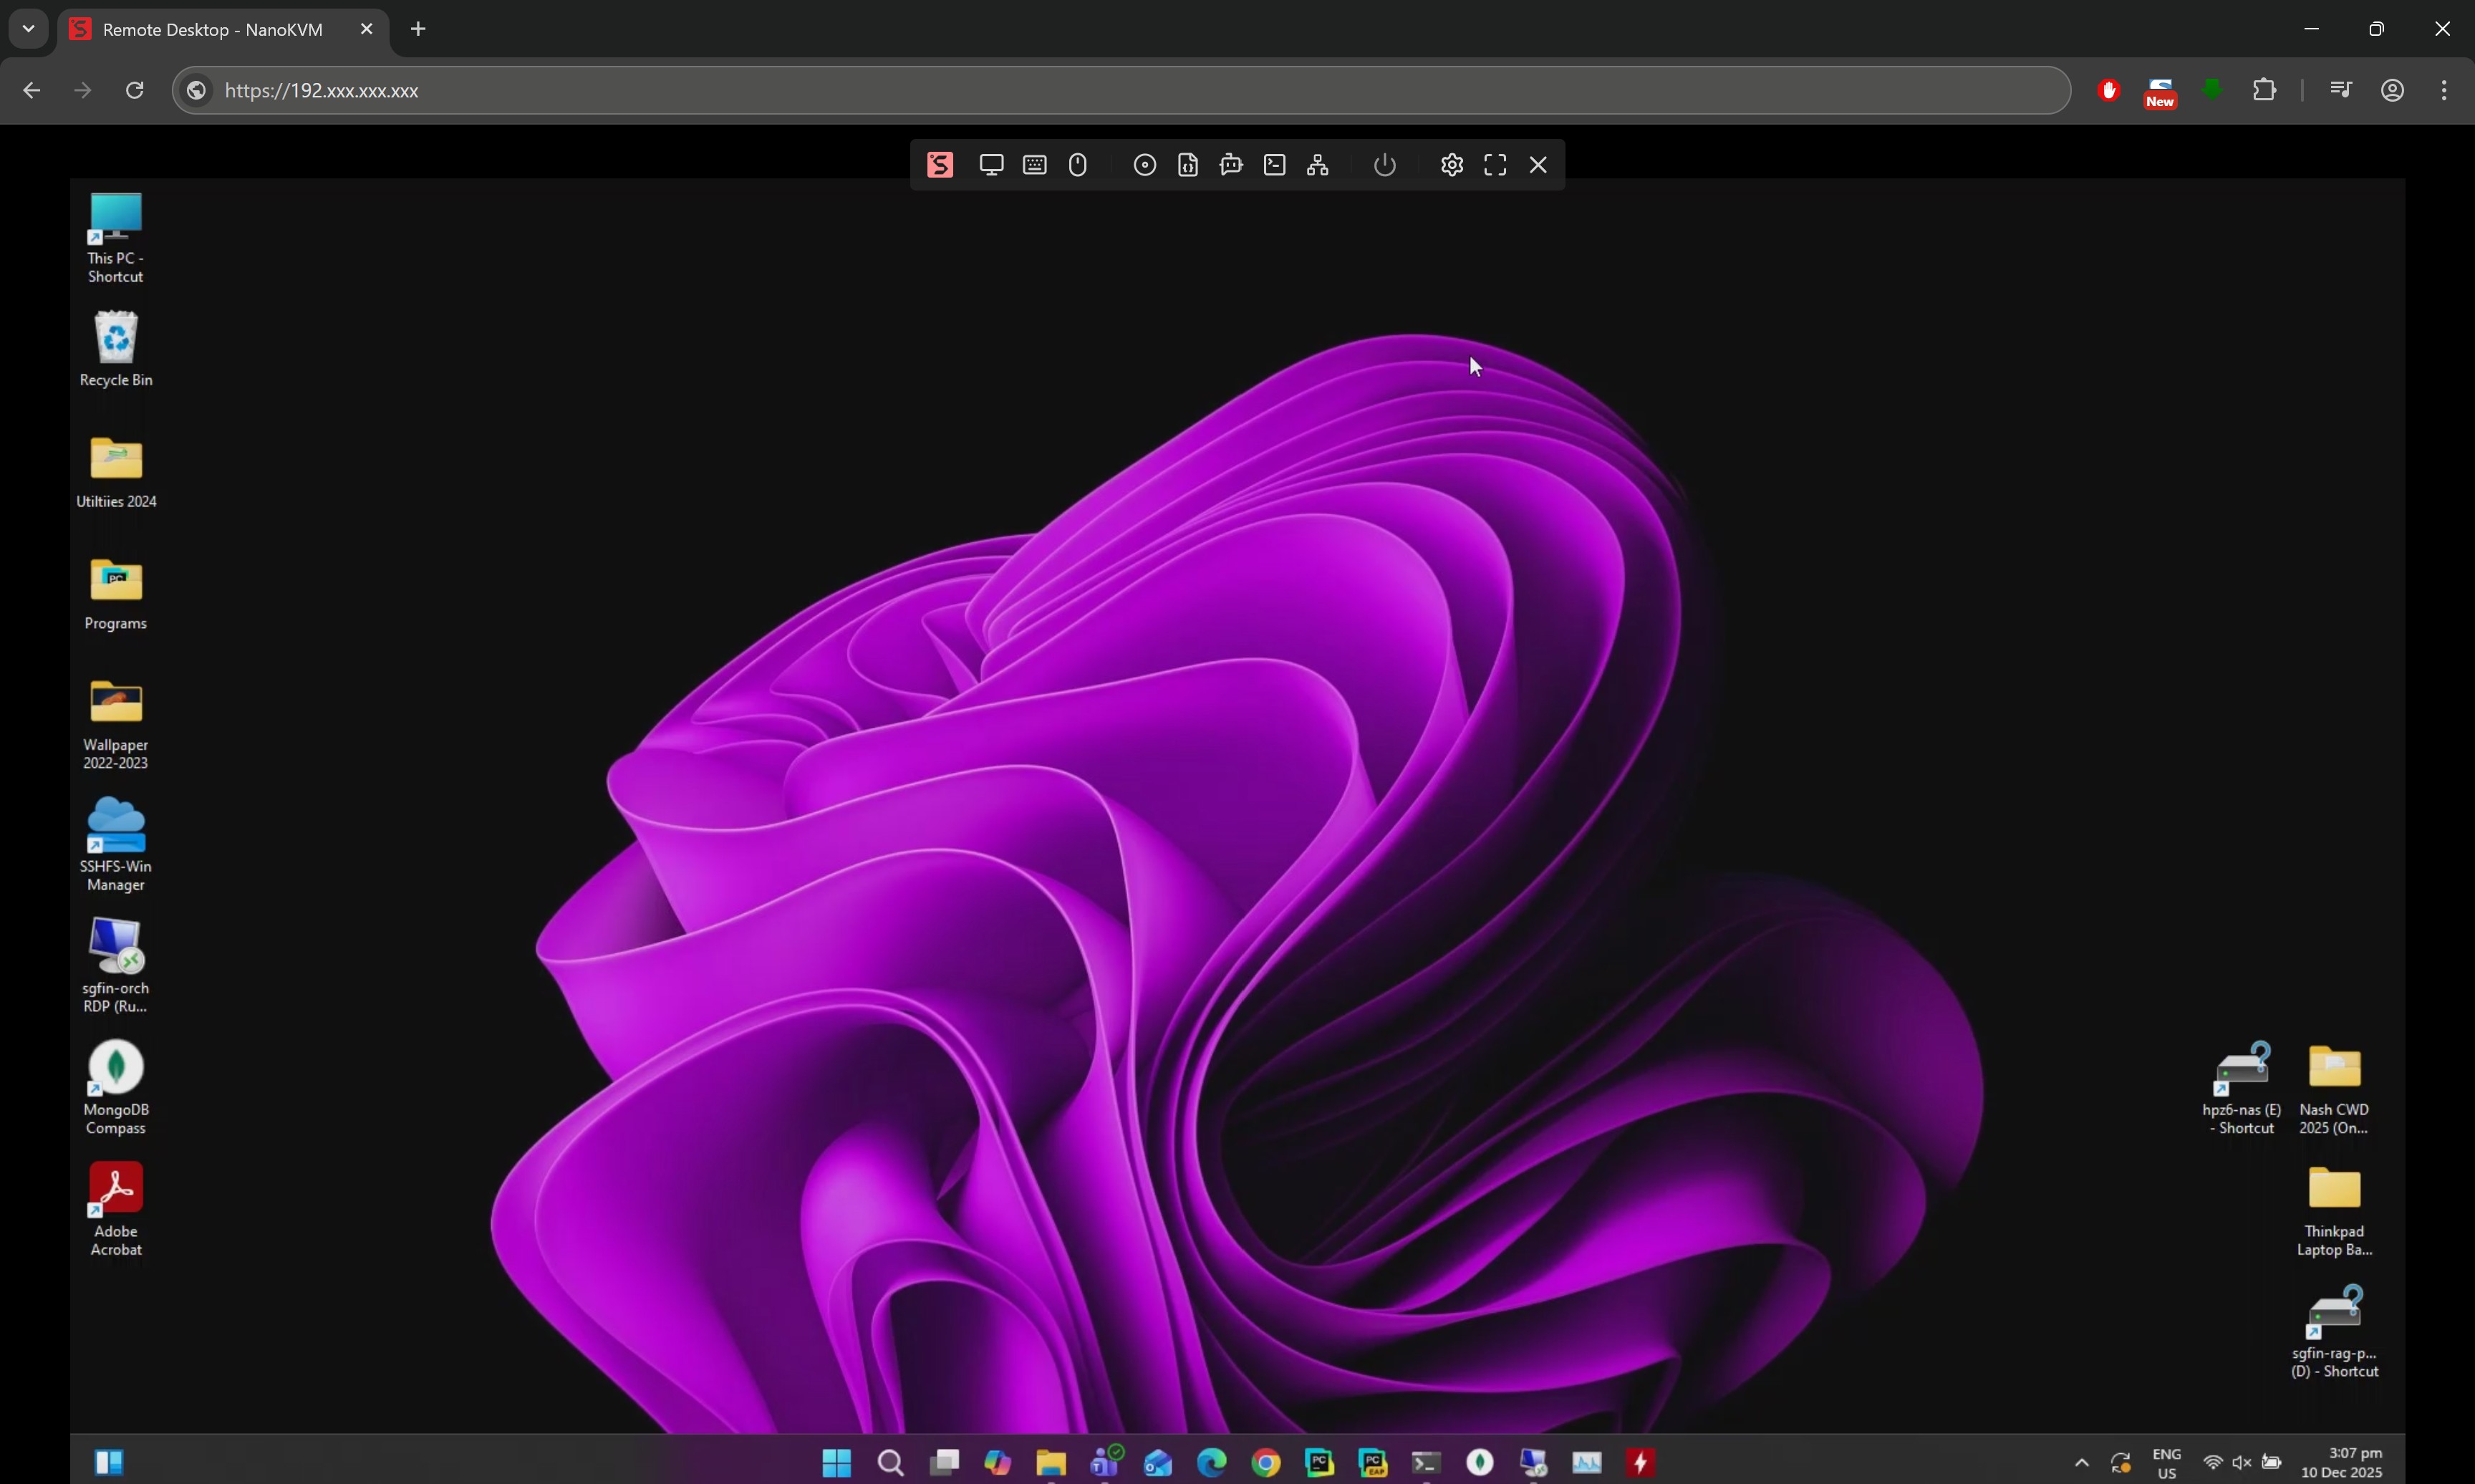Toggle fullscreen mode in NanoKVM toolbar
Image resolution: width=2475 pixels, height=1484 pixels.
[1495, 165]
